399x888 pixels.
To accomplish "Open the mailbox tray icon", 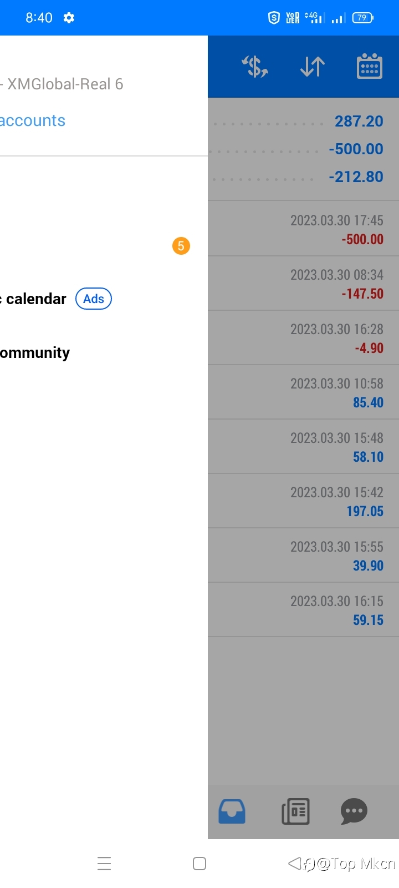I will click(x=232, y=811).
